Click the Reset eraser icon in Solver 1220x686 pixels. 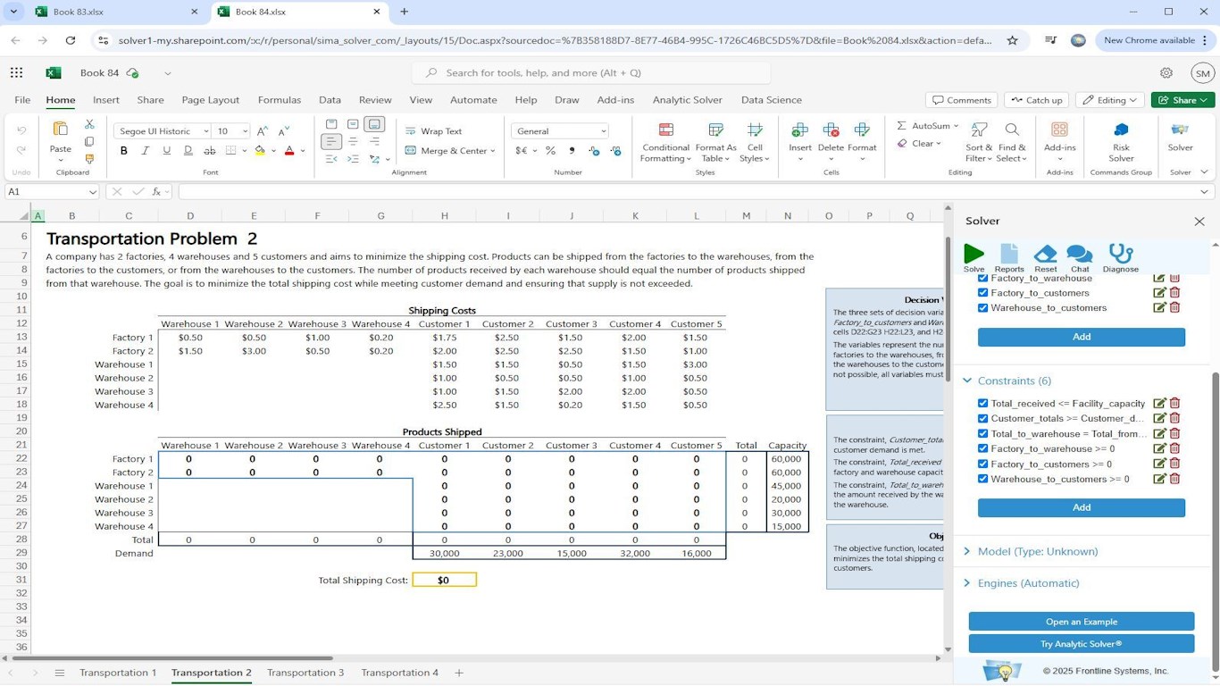click(x=1045, y=255)
